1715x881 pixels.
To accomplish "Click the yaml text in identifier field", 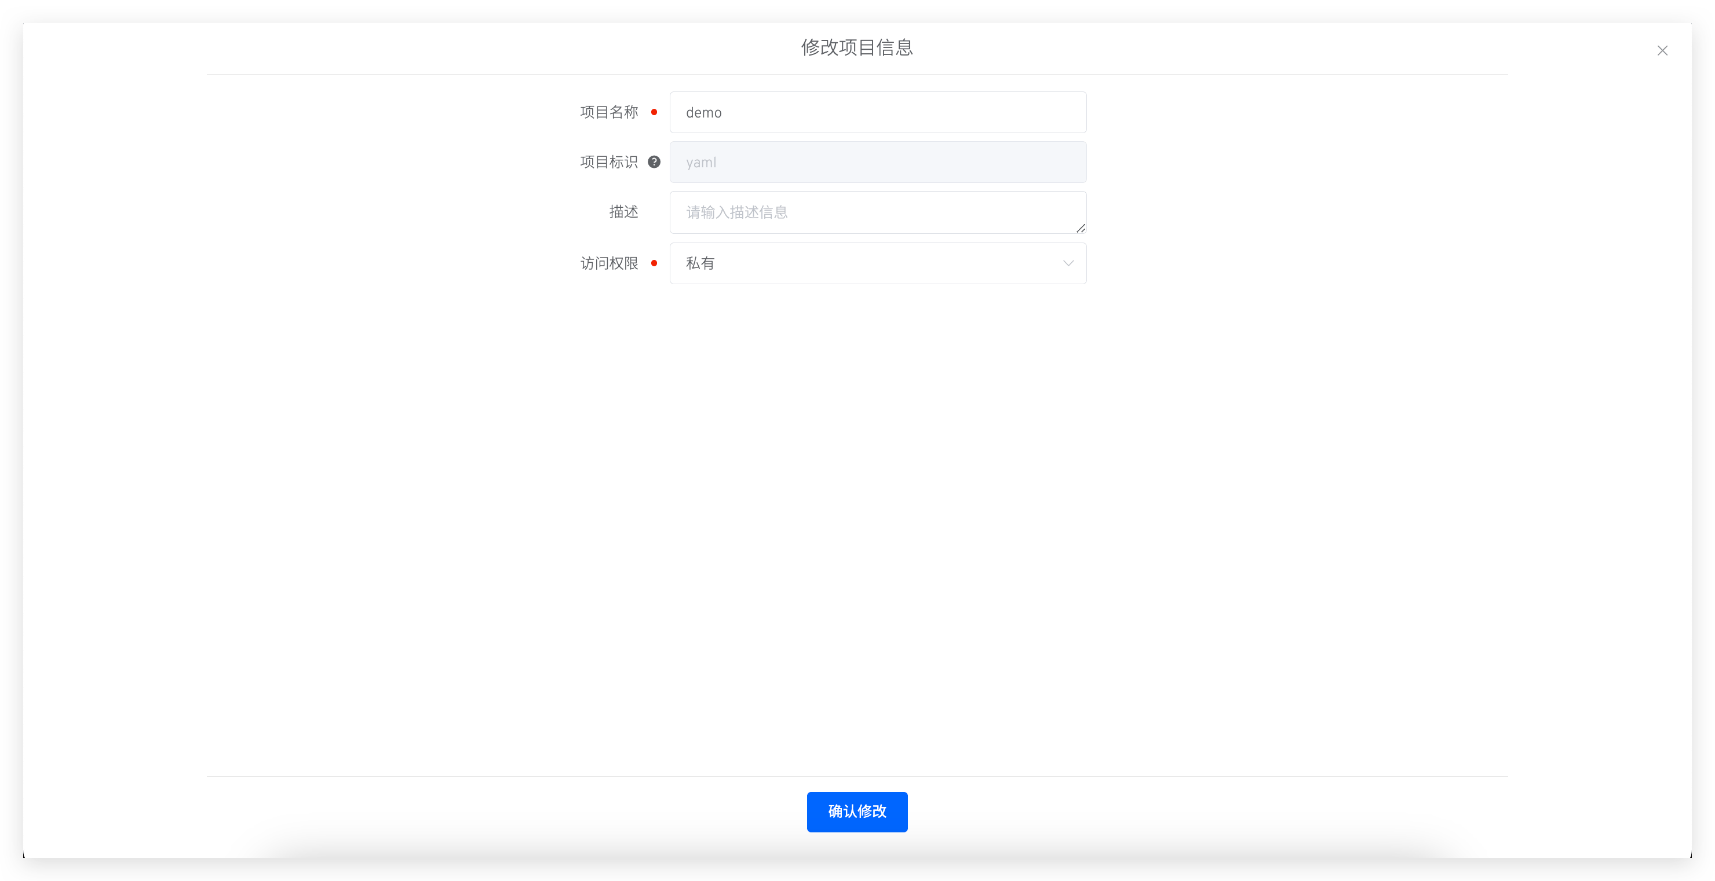I will tap(701, 162).
